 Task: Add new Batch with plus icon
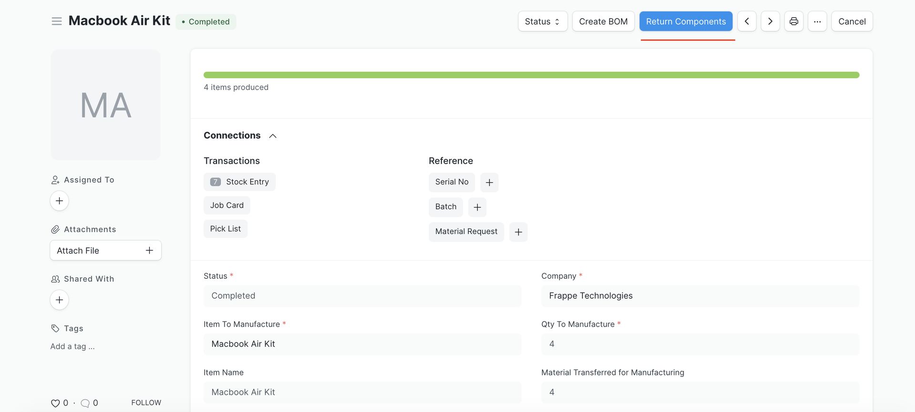click(x=477, y=207)
